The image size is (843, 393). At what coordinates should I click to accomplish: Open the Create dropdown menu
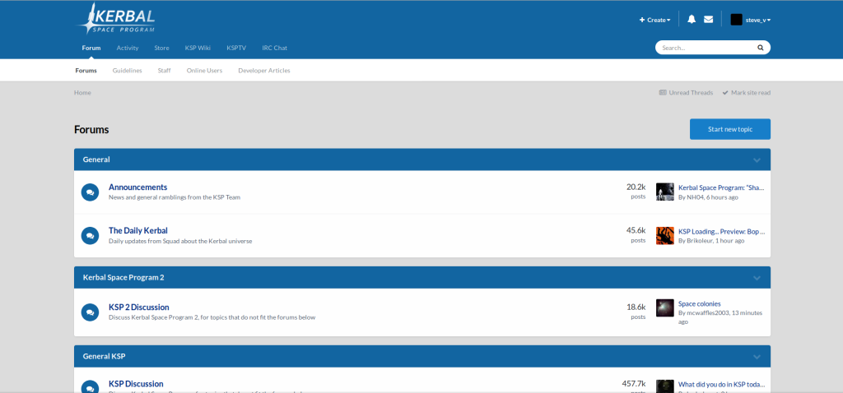tap(654, 20)
